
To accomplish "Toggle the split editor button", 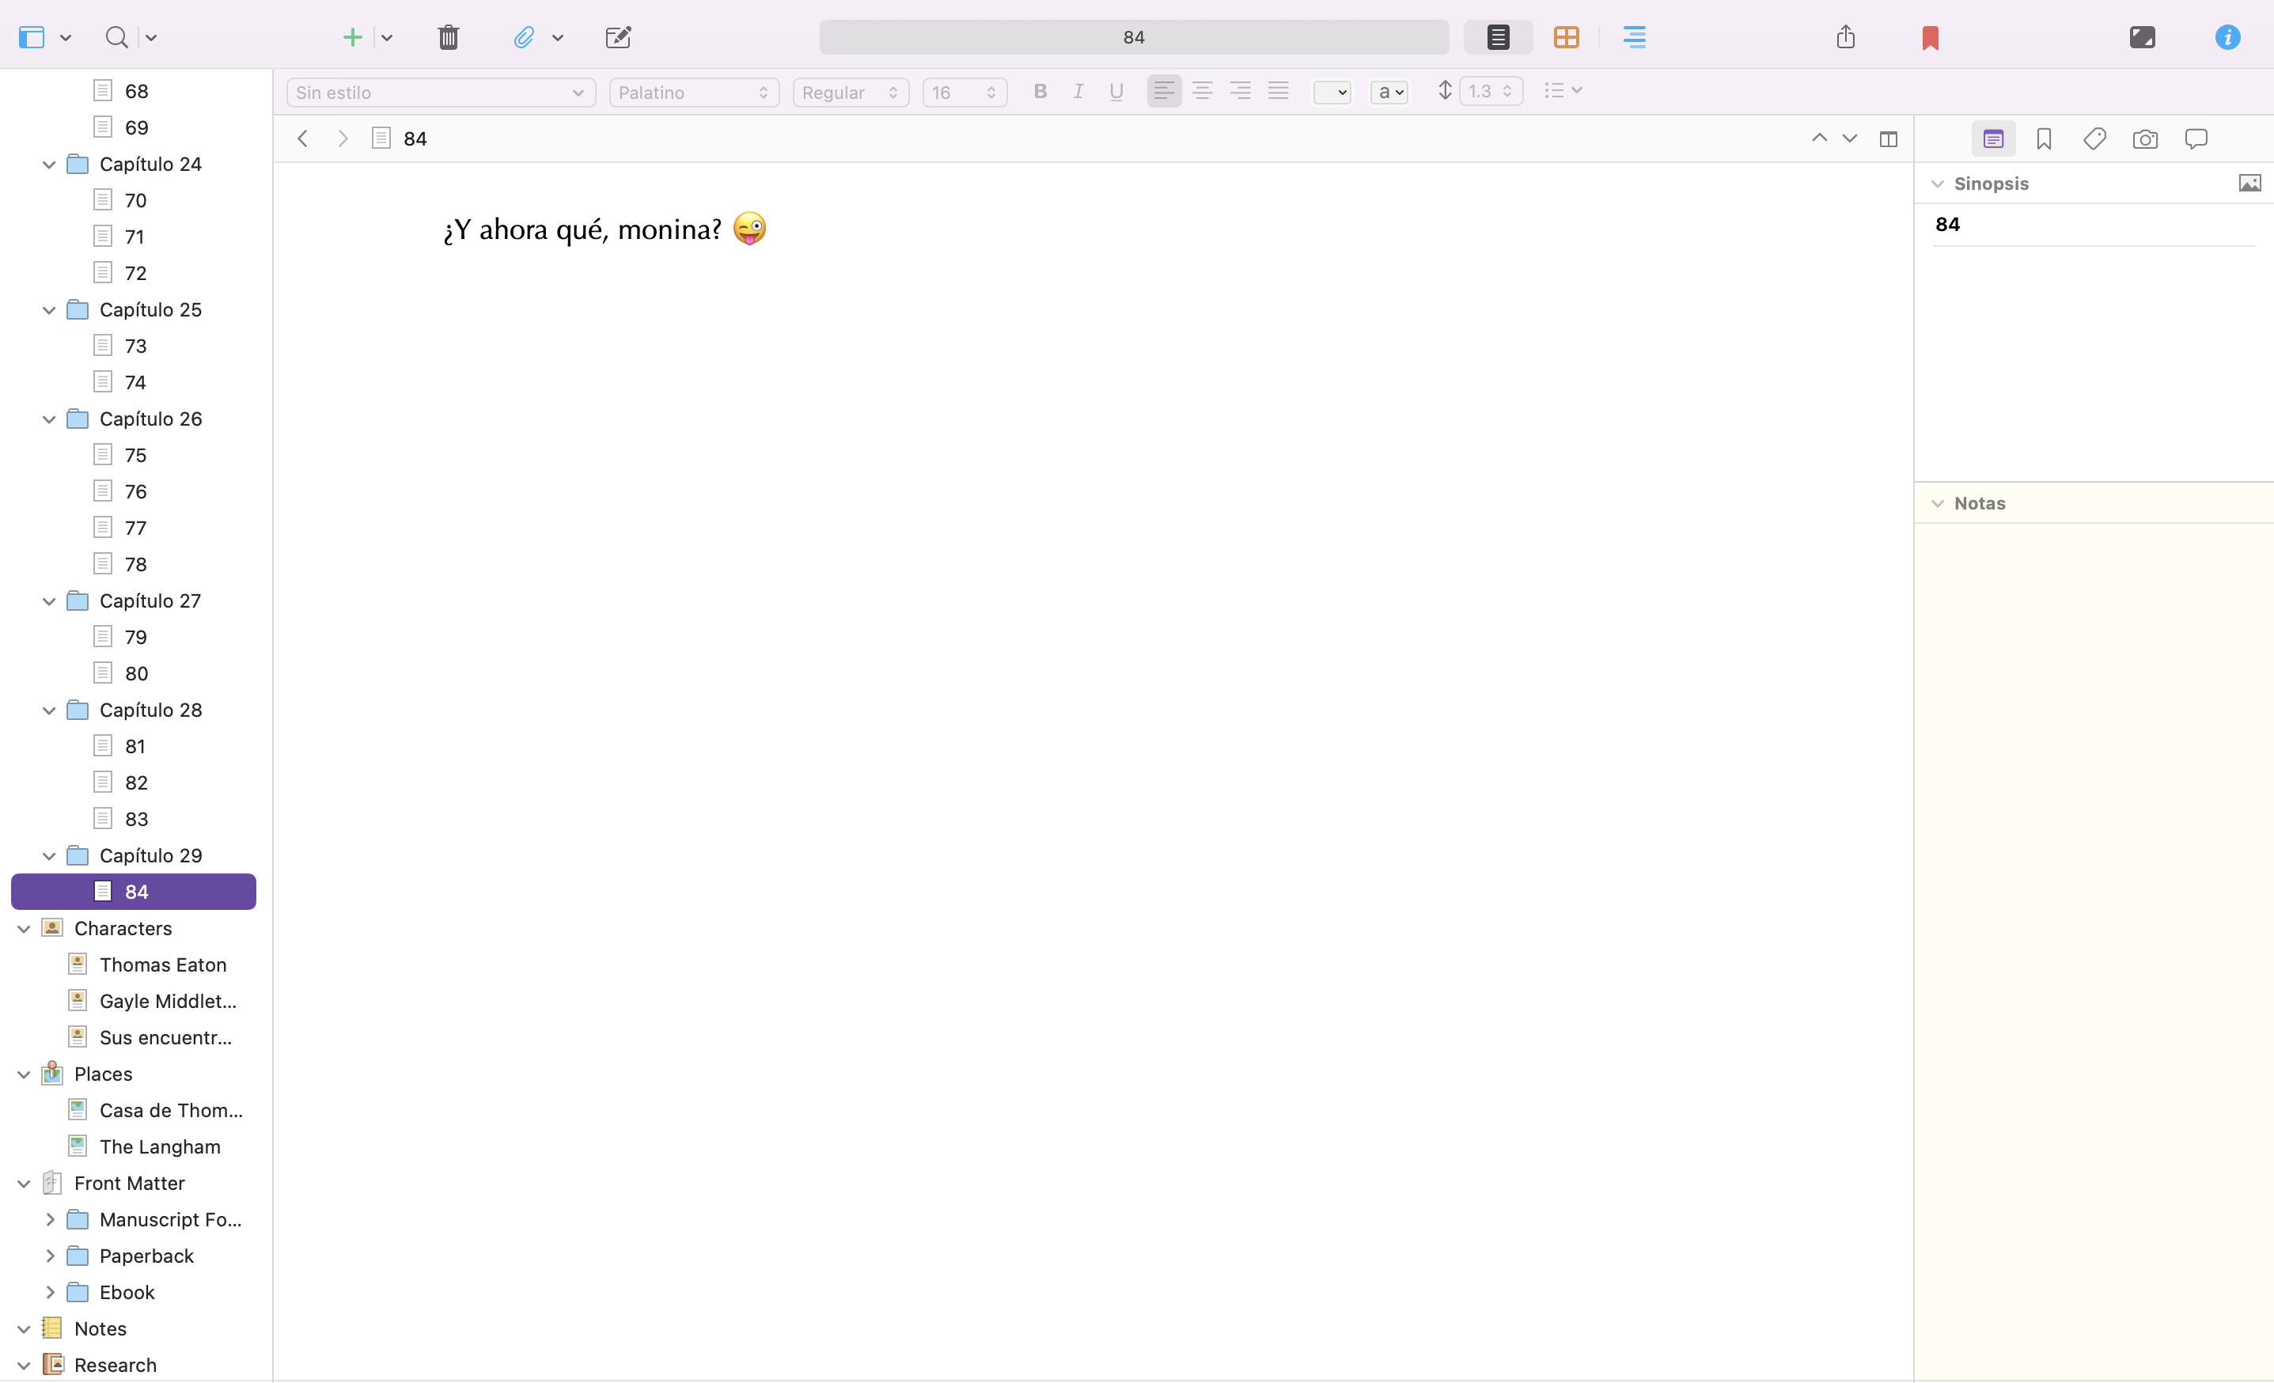I will [x=1888, y=139].
